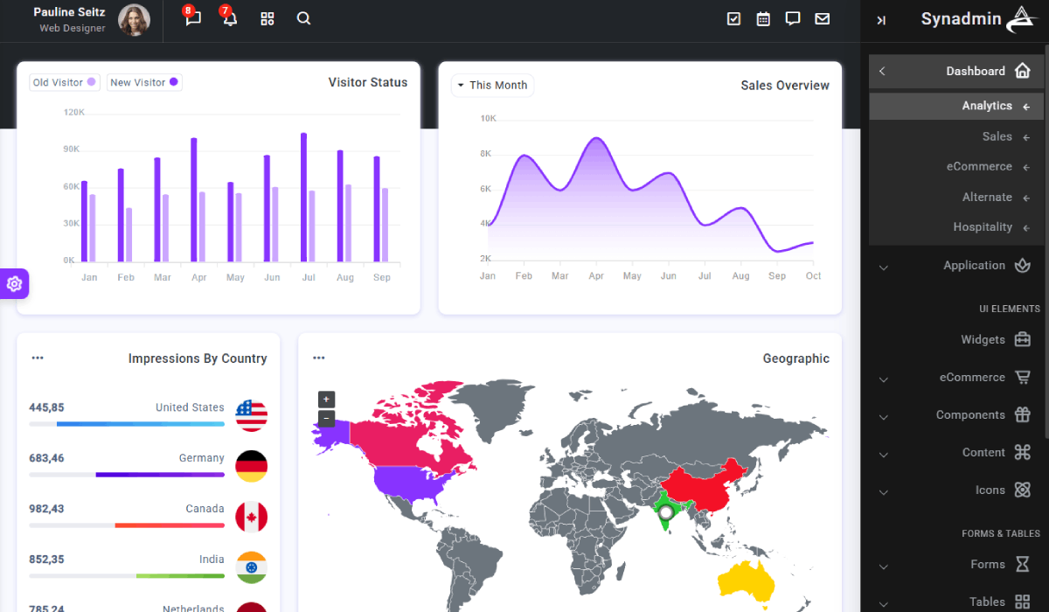Toggle the New Visitor legend series
Image resolution: width=1049 pixels, height=612 pixels.
[144, 82]
